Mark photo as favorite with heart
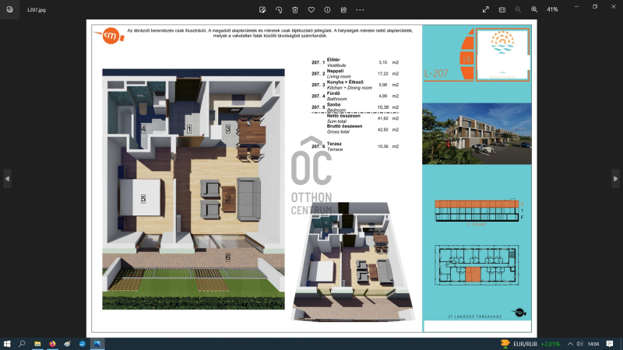This screenshot has width=623, height=350. pyautogui.click(x=311, y=9)
